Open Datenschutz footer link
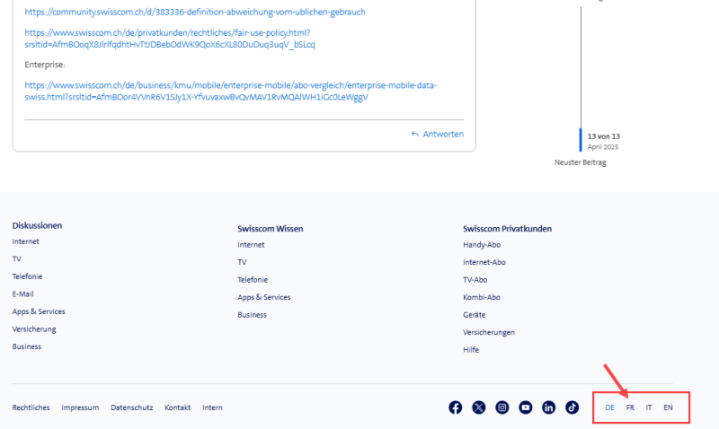719x429 pixels. [x=131, y=407]
